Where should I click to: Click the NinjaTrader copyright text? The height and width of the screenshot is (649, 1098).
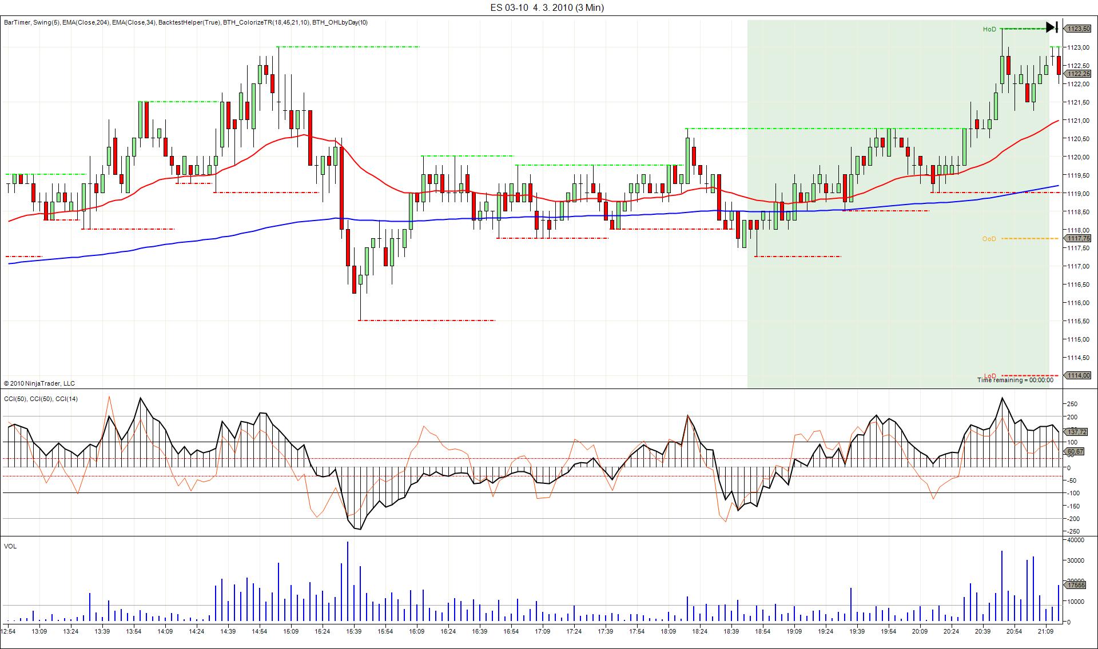tap(39, 383)
